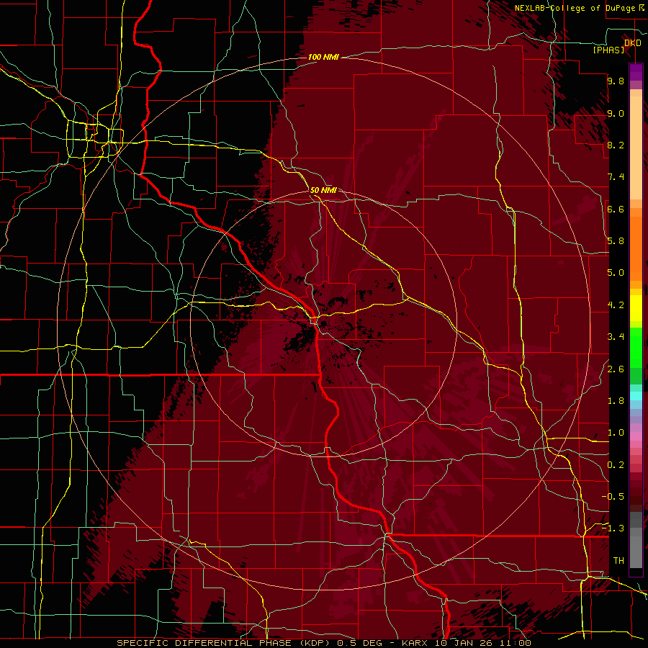The height and width of the screenshot is (648, 648).
Task: Click the "KARX" radar site identifier in the caption
Action: point(416,643)
